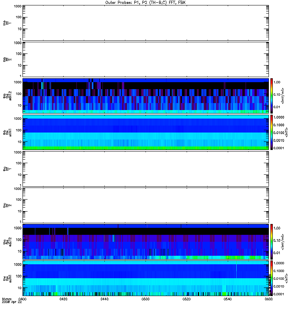Image resolution: width=291 pixels, height=310 pixels.
Task: Click the color bar beside thc fbk edc12
Action: pos(272,242)
